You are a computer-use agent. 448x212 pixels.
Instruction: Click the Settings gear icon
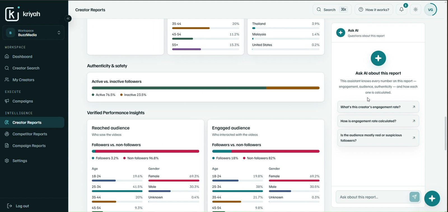[x=7, y=161]
